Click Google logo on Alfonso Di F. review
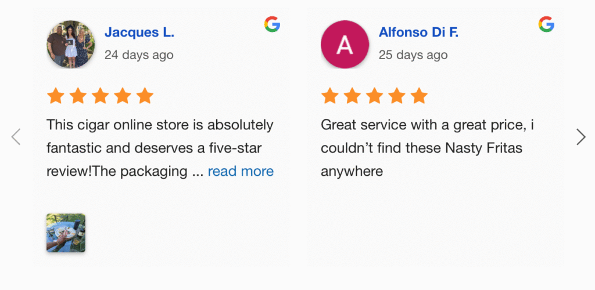Viewport: 595px width, 290px height. coord(546,24)
